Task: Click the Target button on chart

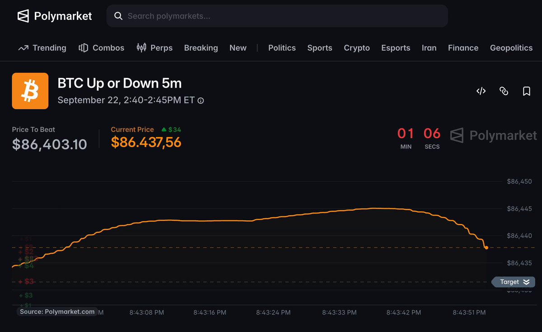Action: [x=514, y=282]
